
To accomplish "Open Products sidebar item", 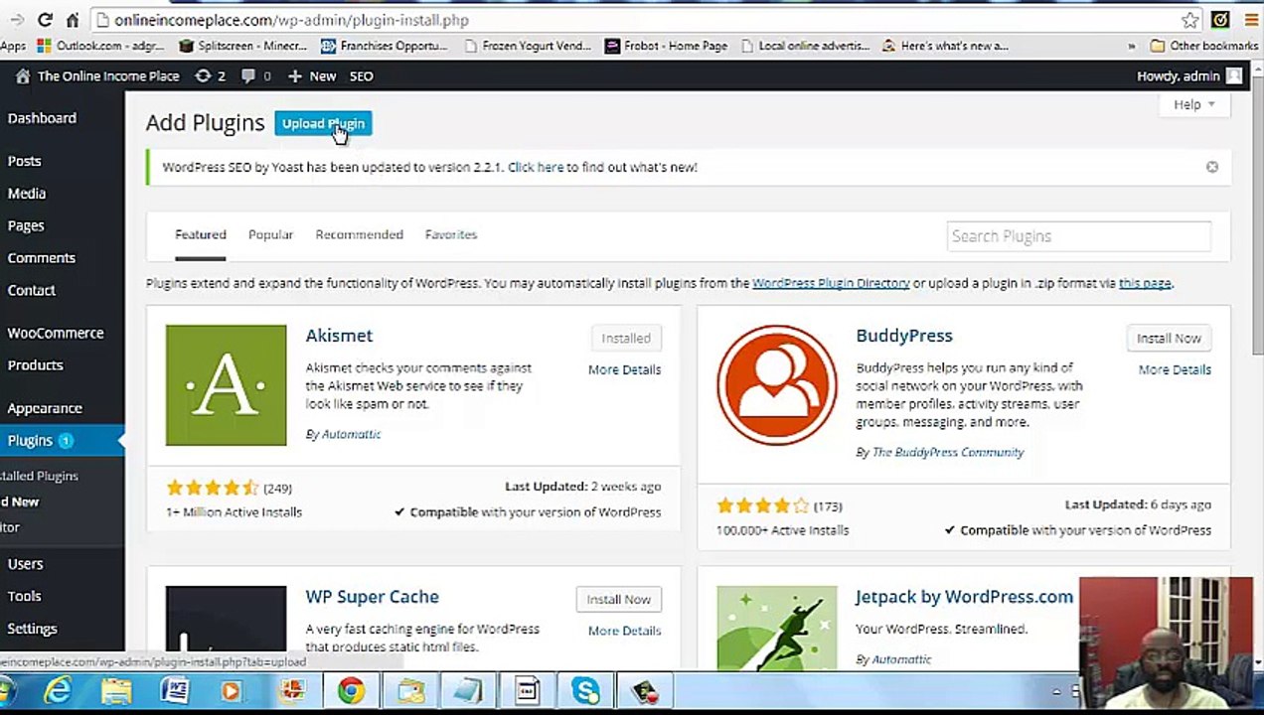I will point(36,365).
